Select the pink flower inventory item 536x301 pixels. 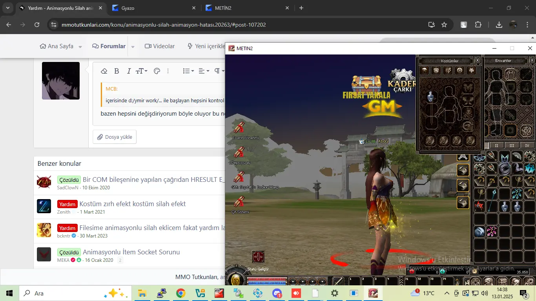pyautogui.click(x=492, y=231)
